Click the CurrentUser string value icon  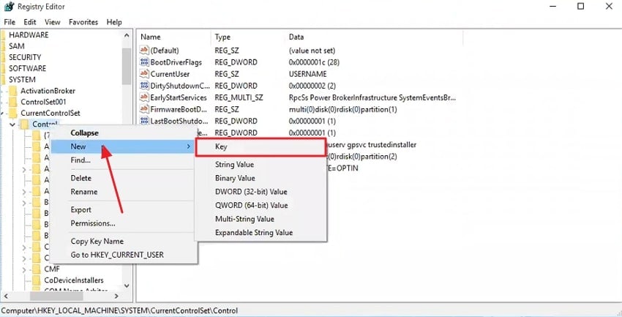tap(144, 74)
